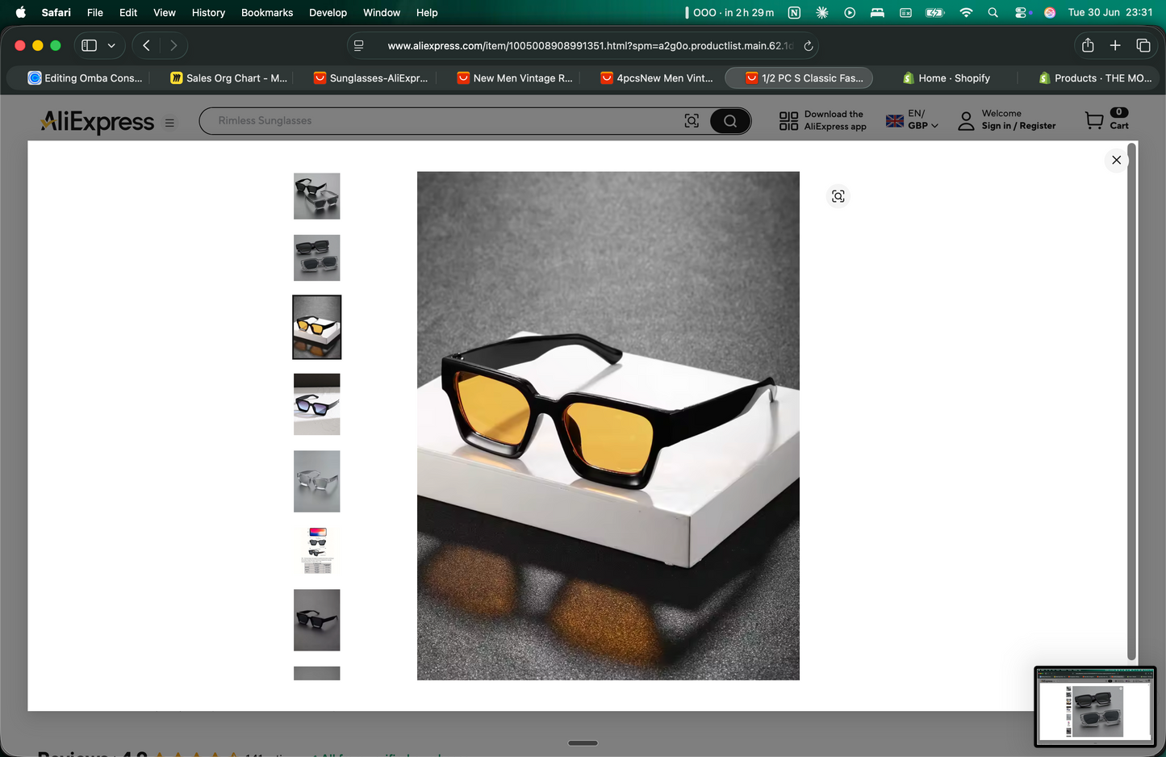Click the battery status icon
The image size is (1166, 757).
coord(934,12)
